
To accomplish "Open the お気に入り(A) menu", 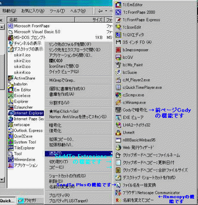I will (x=33, y=11).
